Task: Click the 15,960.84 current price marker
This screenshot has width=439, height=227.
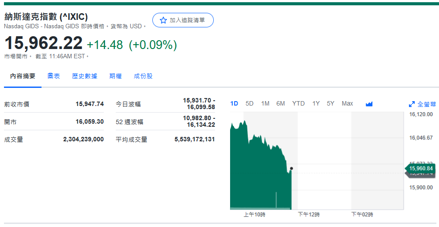Action: (420, 168)
